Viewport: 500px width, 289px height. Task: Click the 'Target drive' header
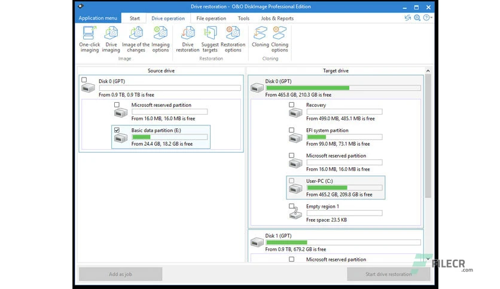coord(336,70)
